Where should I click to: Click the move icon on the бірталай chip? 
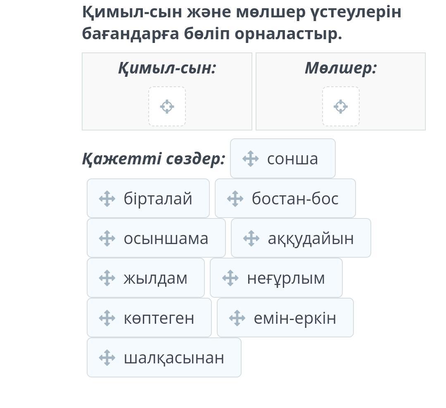[x=107, y=199]
